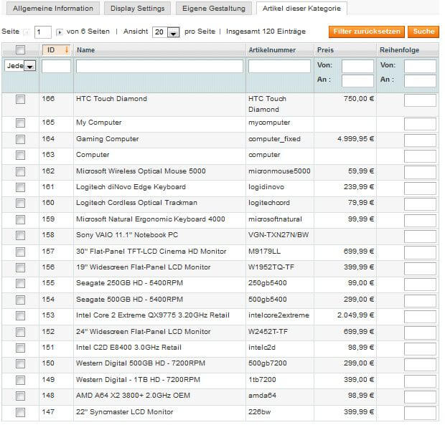Click price '2.049,99 €'
This screenshot has width=445, height=425.
pyautogui.click(x=355, y=315)
